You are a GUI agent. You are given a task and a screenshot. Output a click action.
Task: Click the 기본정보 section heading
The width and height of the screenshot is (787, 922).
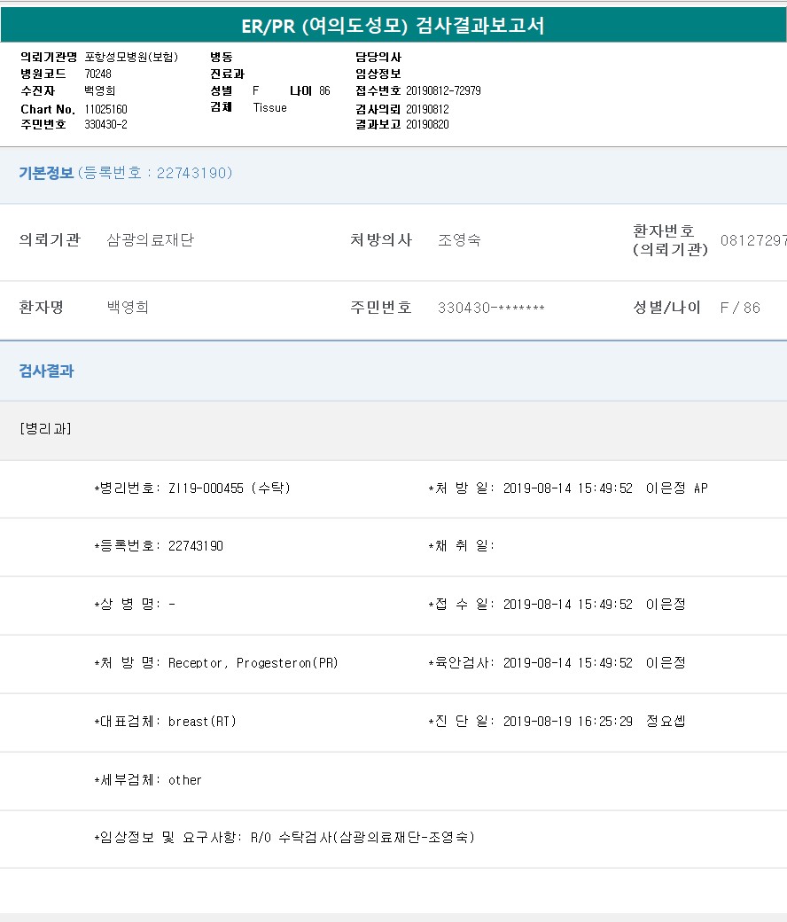point(46,173)
